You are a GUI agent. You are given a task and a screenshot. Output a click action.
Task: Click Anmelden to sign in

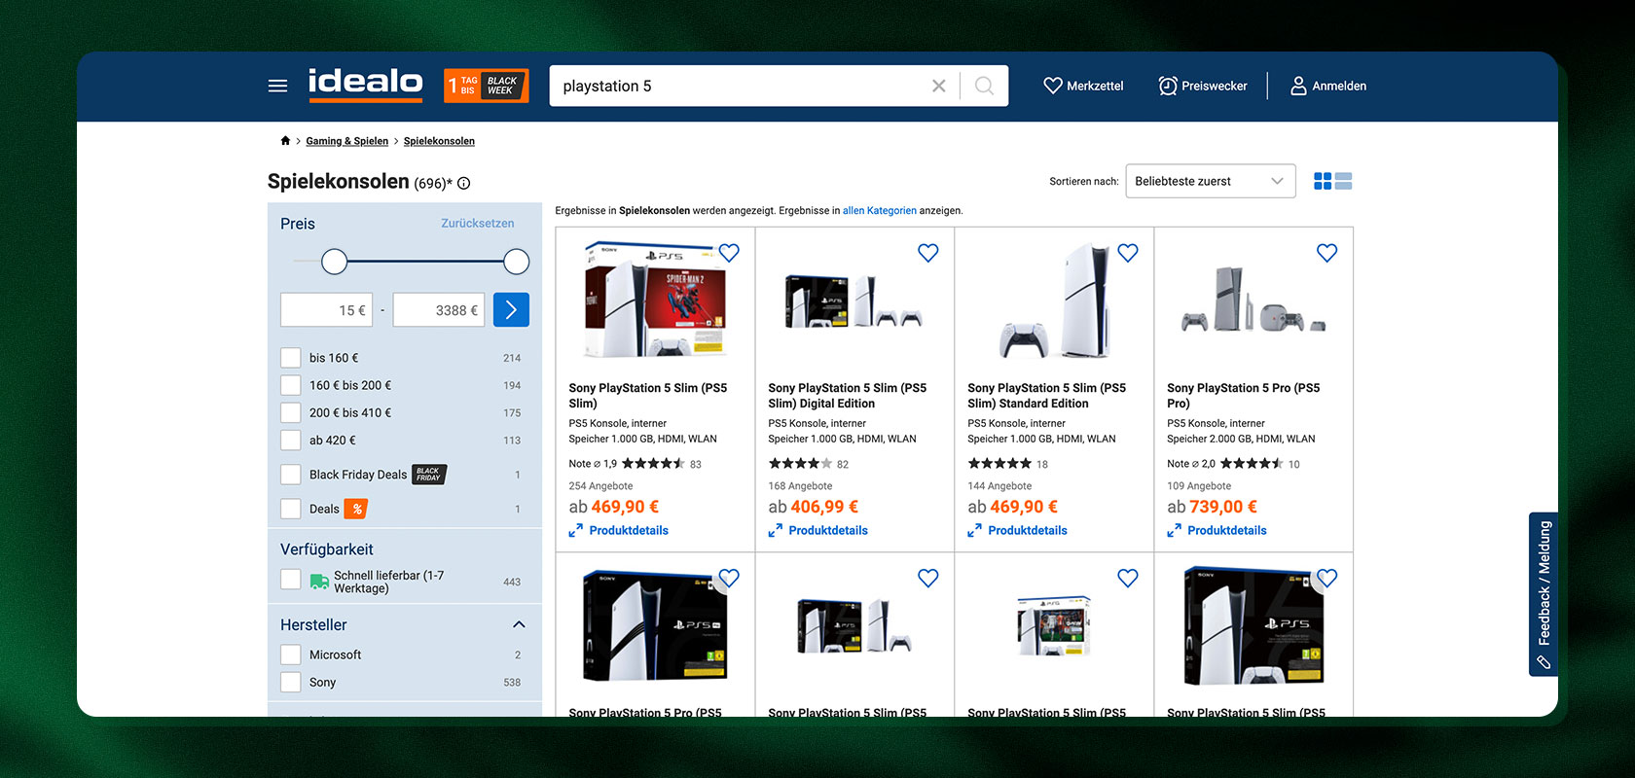pos(1327,86)
